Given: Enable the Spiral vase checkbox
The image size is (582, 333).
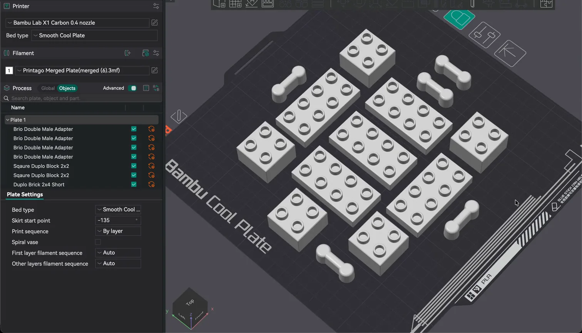Looking at the screenshot, I should [98, 242].
